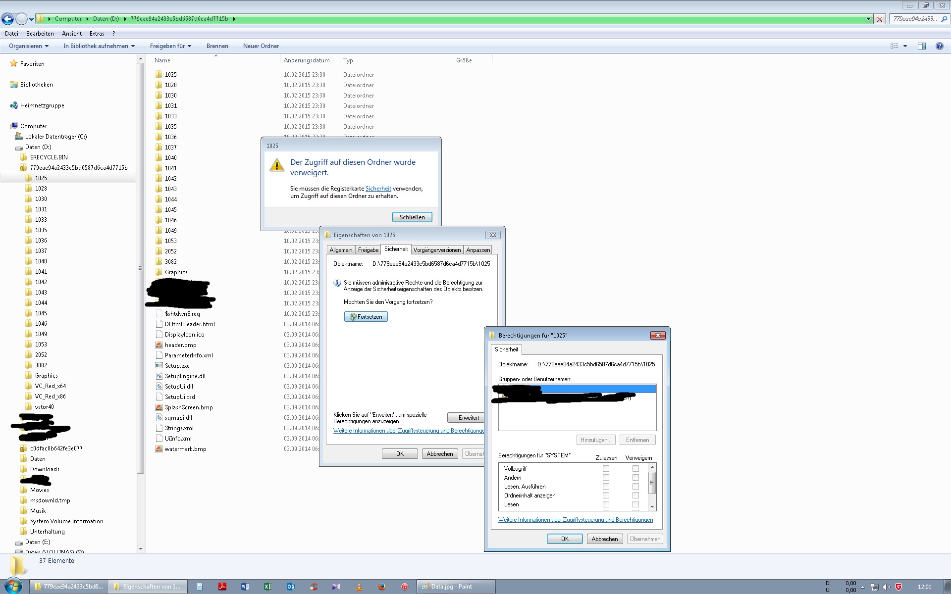Open the address bar history dropdown
The width and height of the screenshot is (951, 594).
tap(868, 19)
